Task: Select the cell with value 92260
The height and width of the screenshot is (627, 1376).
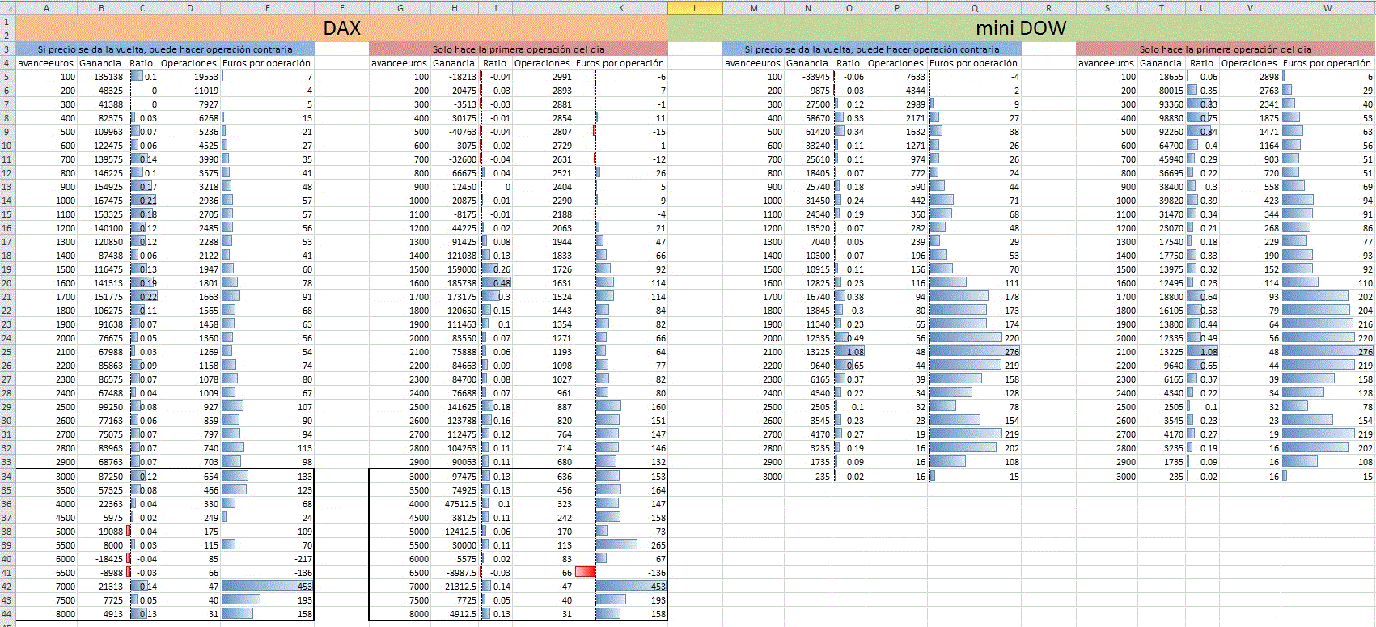Action: tap(1162, 132)
